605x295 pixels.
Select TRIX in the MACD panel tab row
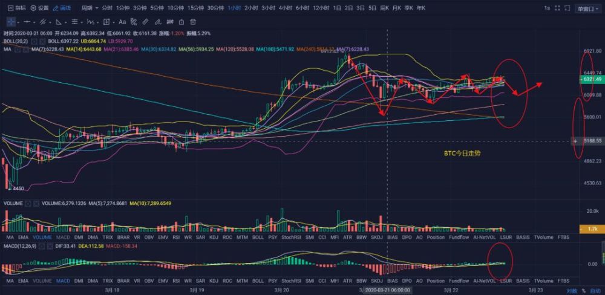point(107,281)
